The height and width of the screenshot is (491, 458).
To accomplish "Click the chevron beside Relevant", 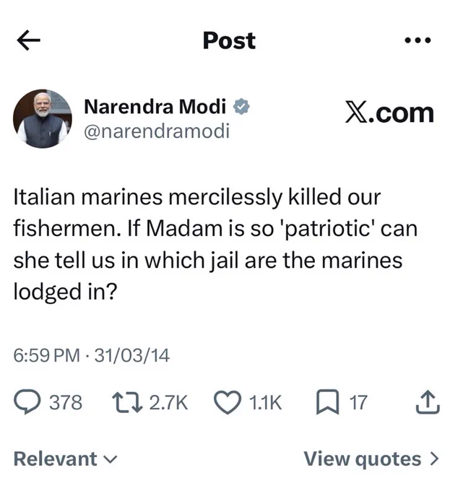I will (x=110, y=460).
